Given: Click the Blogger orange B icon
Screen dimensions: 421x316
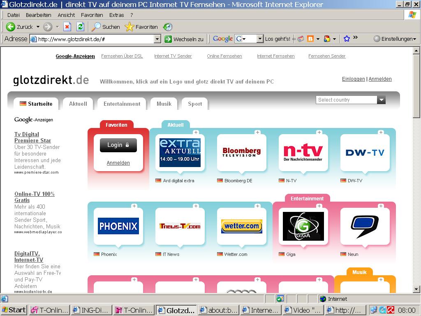Looking at the screenshot, I should click(x=310, y=39).
